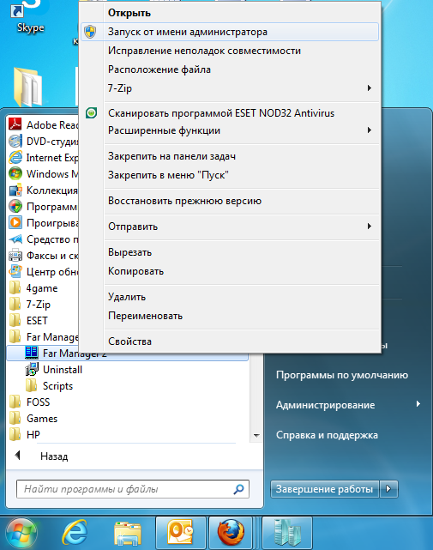Open Internet Explorer from the taskbar
This screenshot has height=550, width=433.
[x=75, y=533]
